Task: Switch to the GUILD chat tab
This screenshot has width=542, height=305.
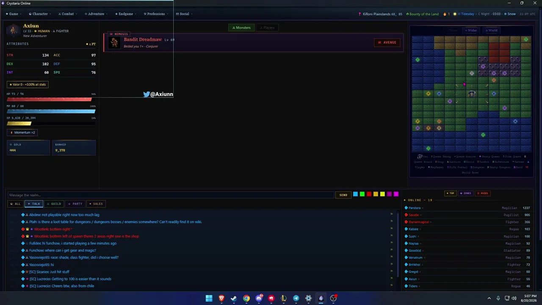Action: click(54, 204)
